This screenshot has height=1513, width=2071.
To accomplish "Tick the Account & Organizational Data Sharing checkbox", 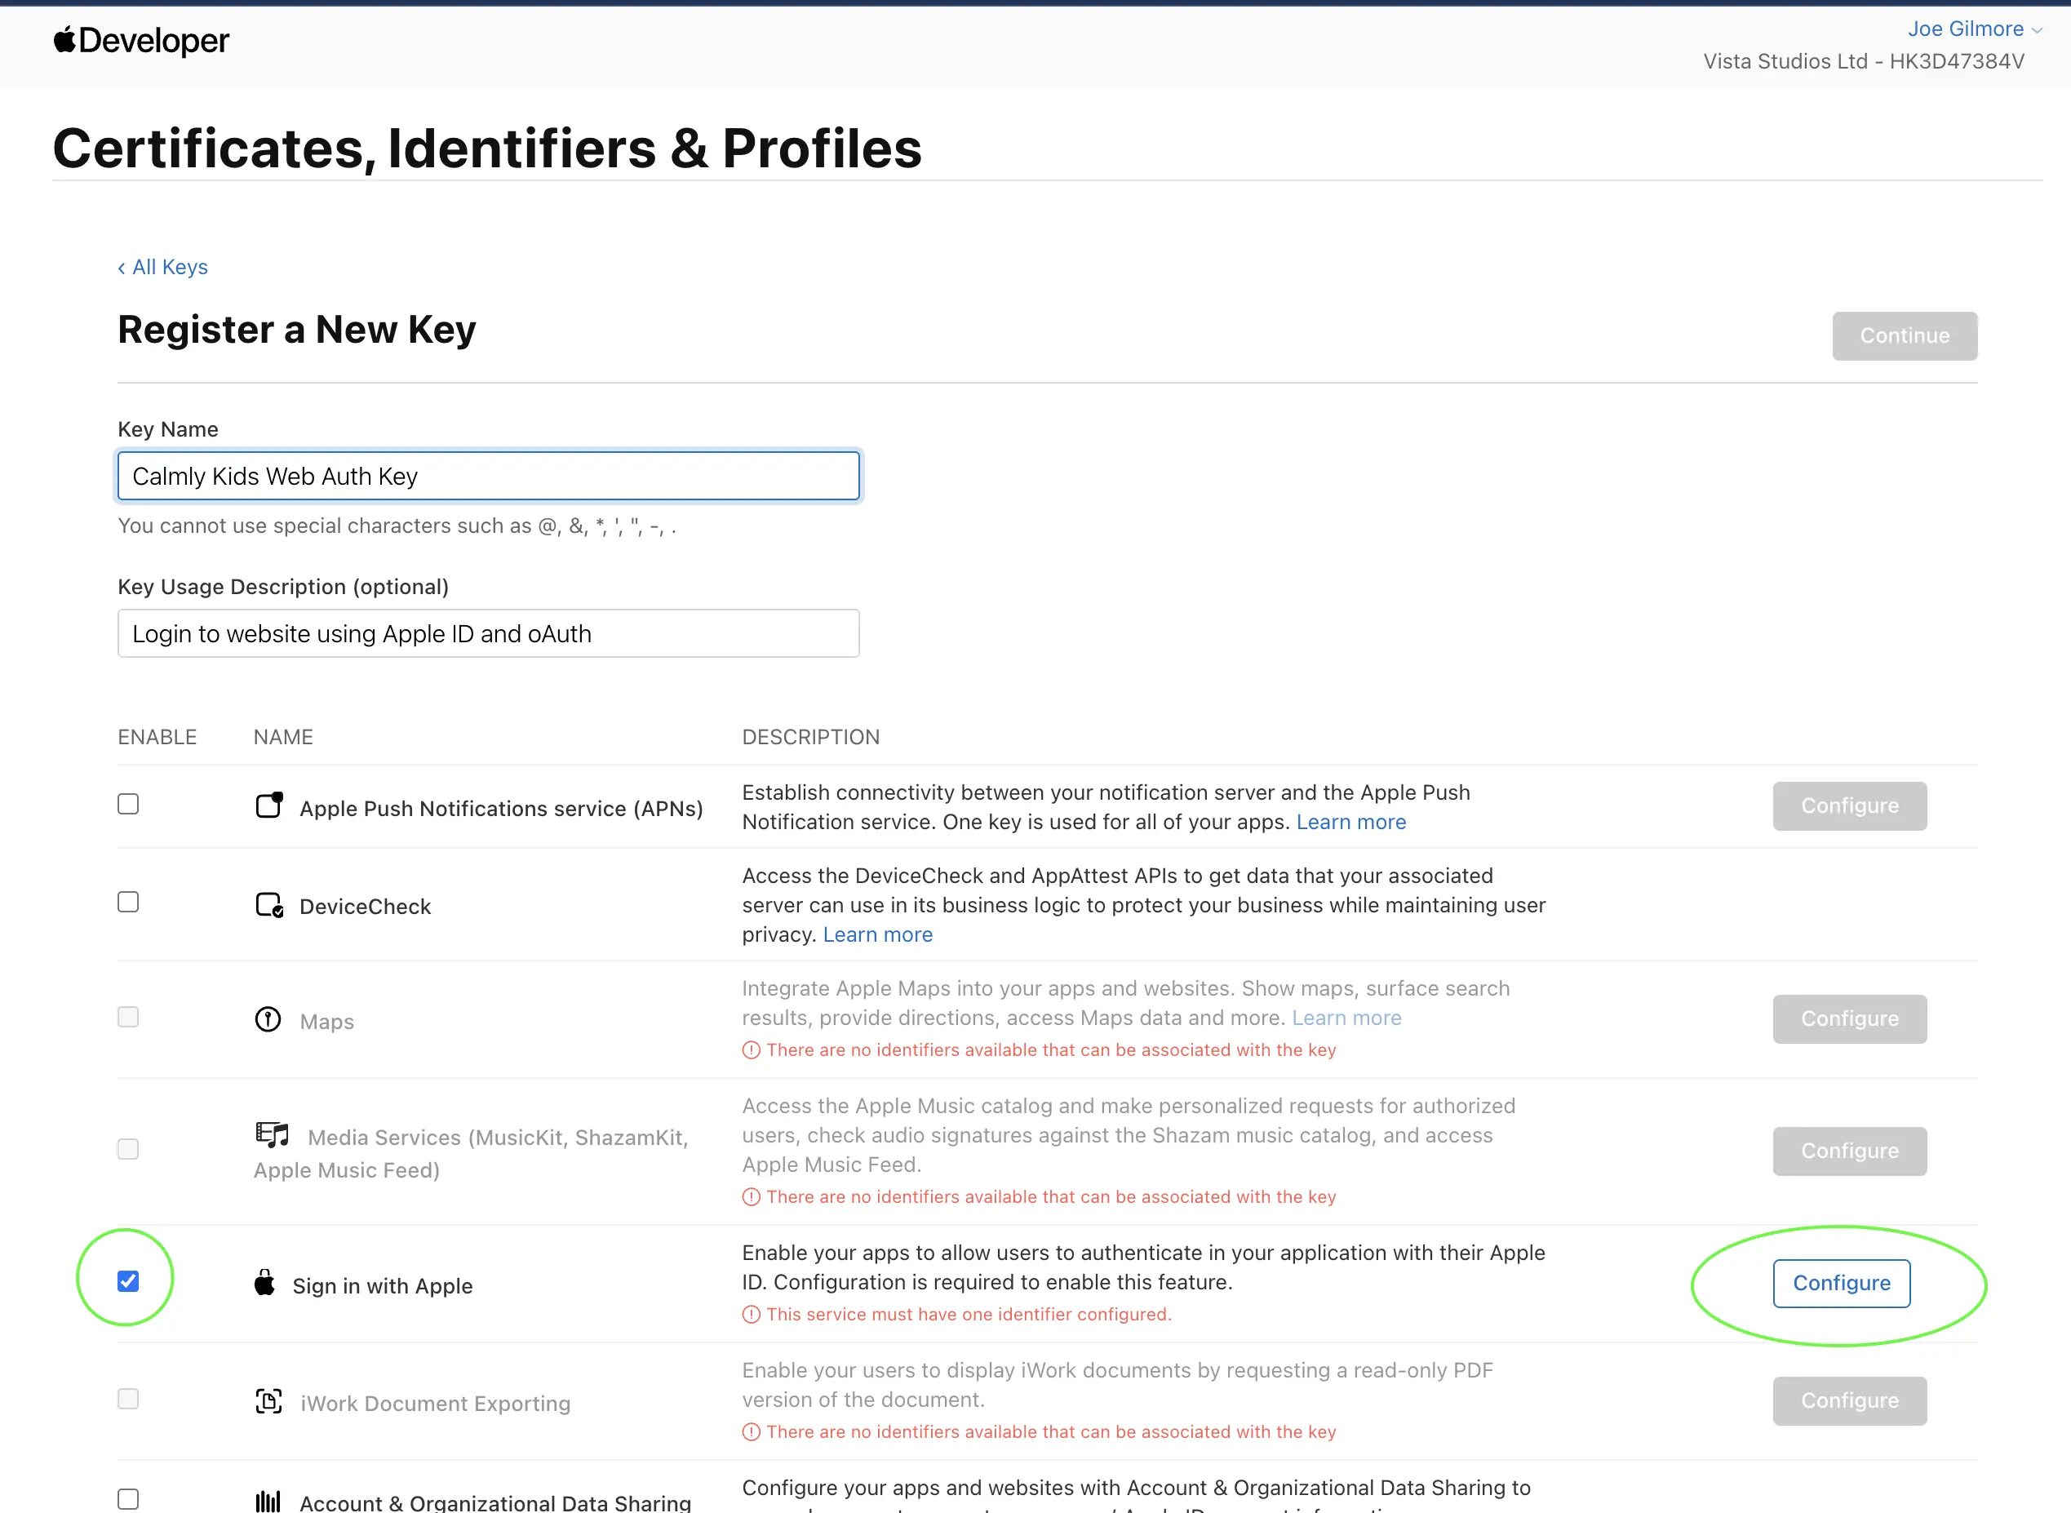I will click(x=128, y=1499).
